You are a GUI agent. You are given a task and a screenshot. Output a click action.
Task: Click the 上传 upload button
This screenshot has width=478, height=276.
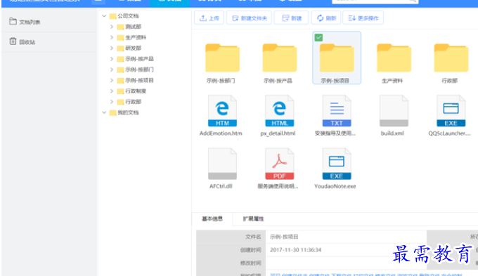click(x=209, y=18)
